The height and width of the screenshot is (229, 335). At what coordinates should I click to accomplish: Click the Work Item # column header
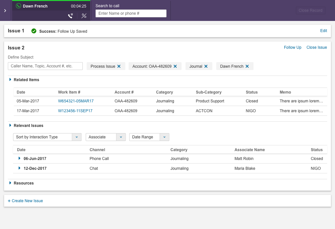click(x=69, y=92)
